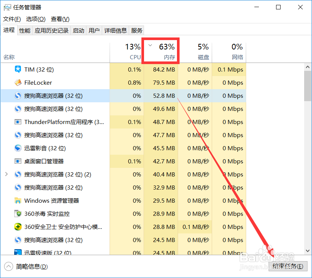Open the 选项(O) menu
The height and width of the screenshot is (278, 312).
click(36, 19)
